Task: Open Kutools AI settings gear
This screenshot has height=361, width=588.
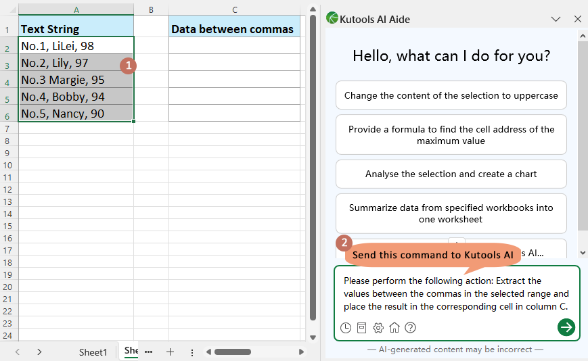Action: point(378,328)
